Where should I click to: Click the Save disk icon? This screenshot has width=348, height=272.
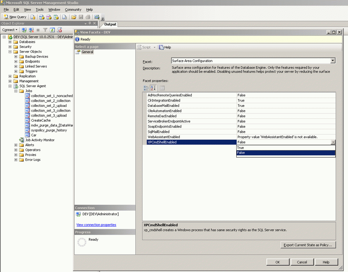coord(81,17)
